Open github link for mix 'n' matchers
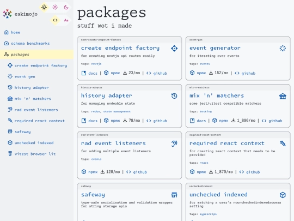Viewport: 294px width, 221px height. point(272,121)
